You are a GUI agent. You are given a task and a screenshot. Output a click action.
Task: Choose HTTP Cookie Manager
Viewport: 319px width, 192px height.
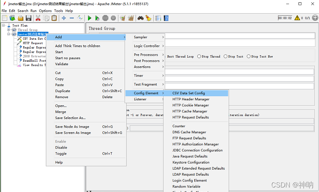(x=196, y=105)
